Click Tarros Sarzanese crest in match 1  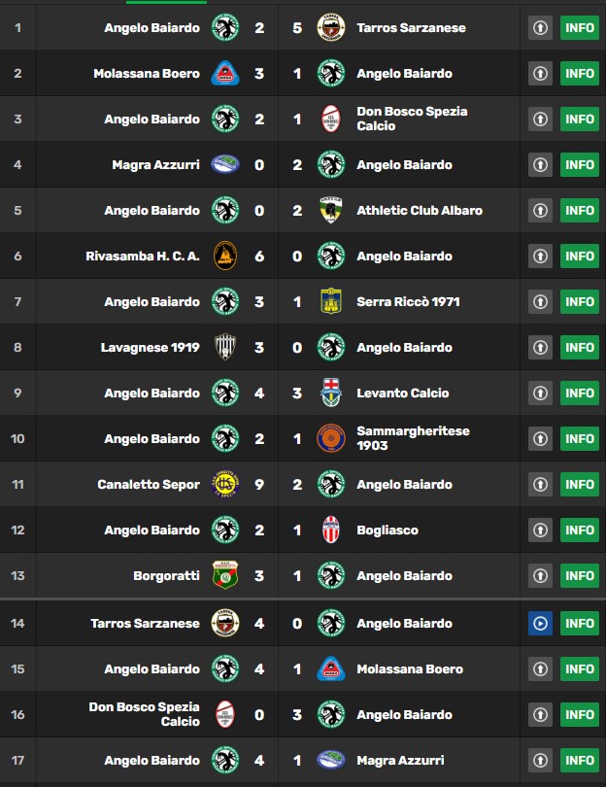(331, 27)
